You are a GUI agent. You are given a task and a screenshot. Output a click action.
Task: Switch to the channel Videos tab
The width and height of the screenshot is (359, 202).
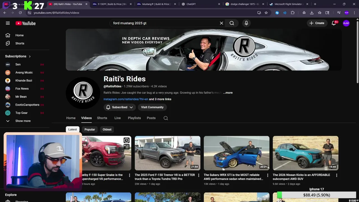[x=86, y=118]
